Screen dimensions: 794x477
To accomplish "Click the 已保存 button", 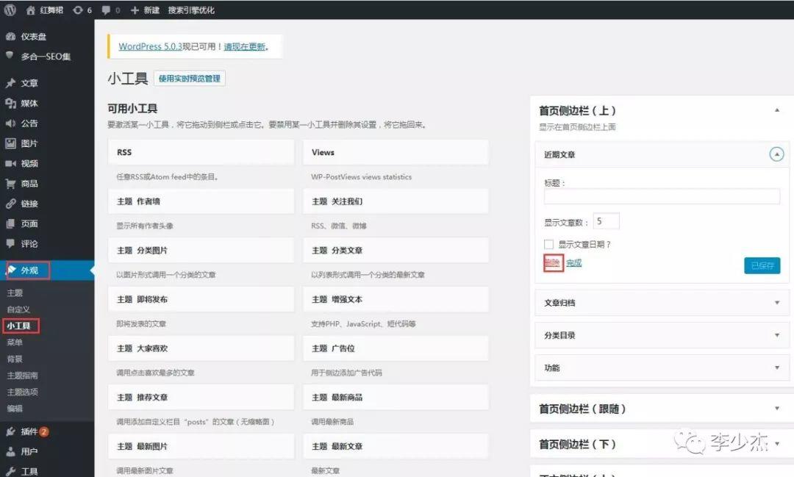I will (762, 265).
